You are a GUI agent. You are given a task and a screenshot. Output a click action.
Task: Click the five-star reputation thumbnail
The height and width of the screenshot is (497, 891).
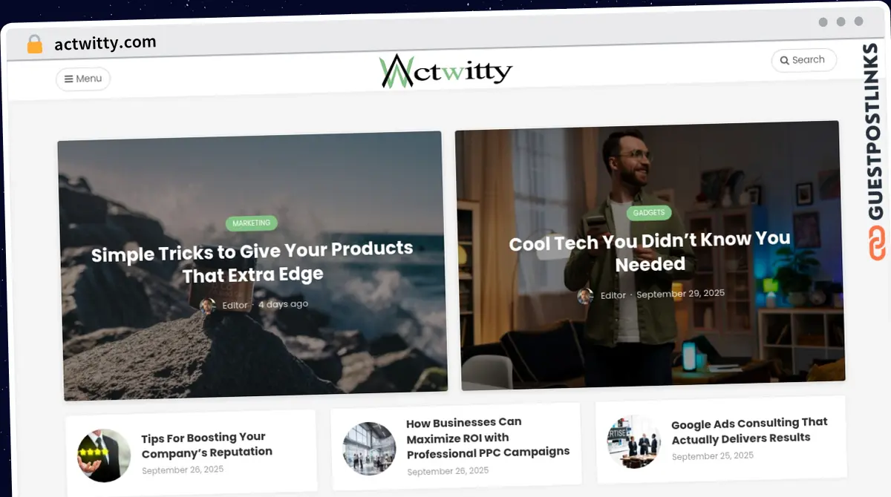(104, 455)
